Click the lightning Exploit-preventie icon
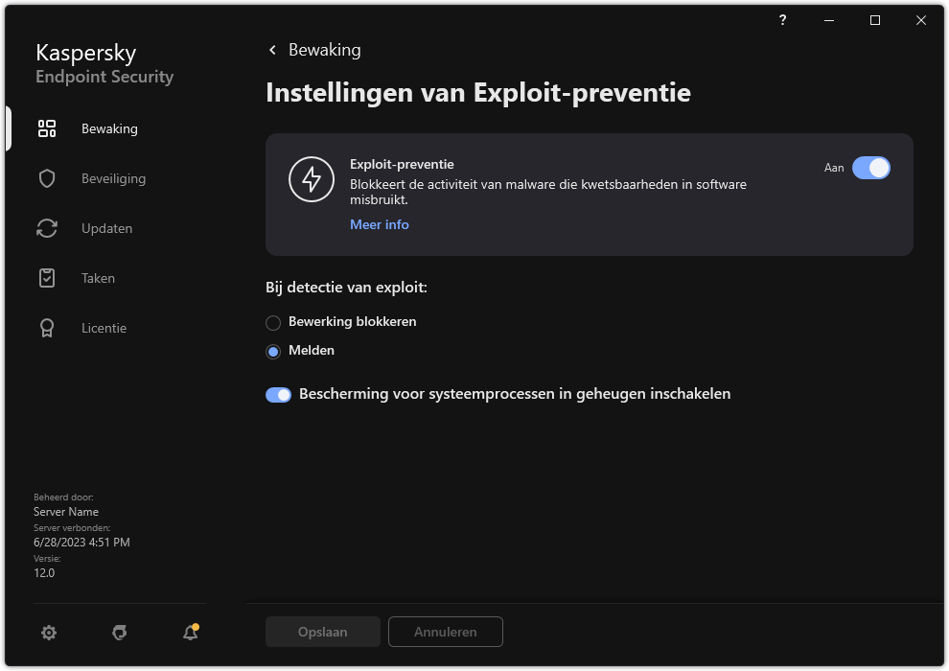This screenshot has height=671, width=949. point(312,179)
